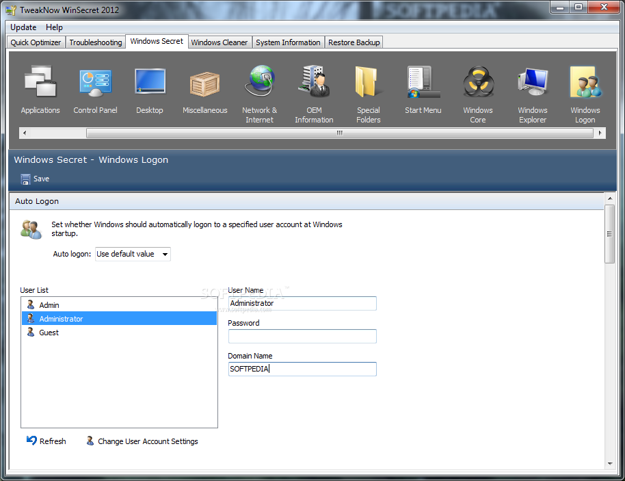The height and width of the screenshot is (481, 625).
Task: Click the vertical scrollbar down arrow
Action: point(610,463)
